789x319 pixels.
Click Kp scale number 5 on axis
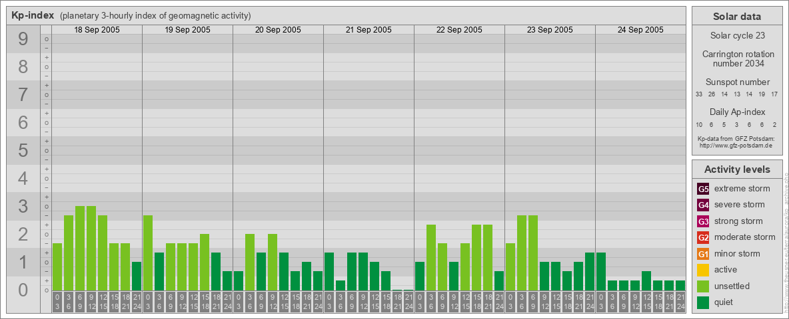[x=23, y=150]
